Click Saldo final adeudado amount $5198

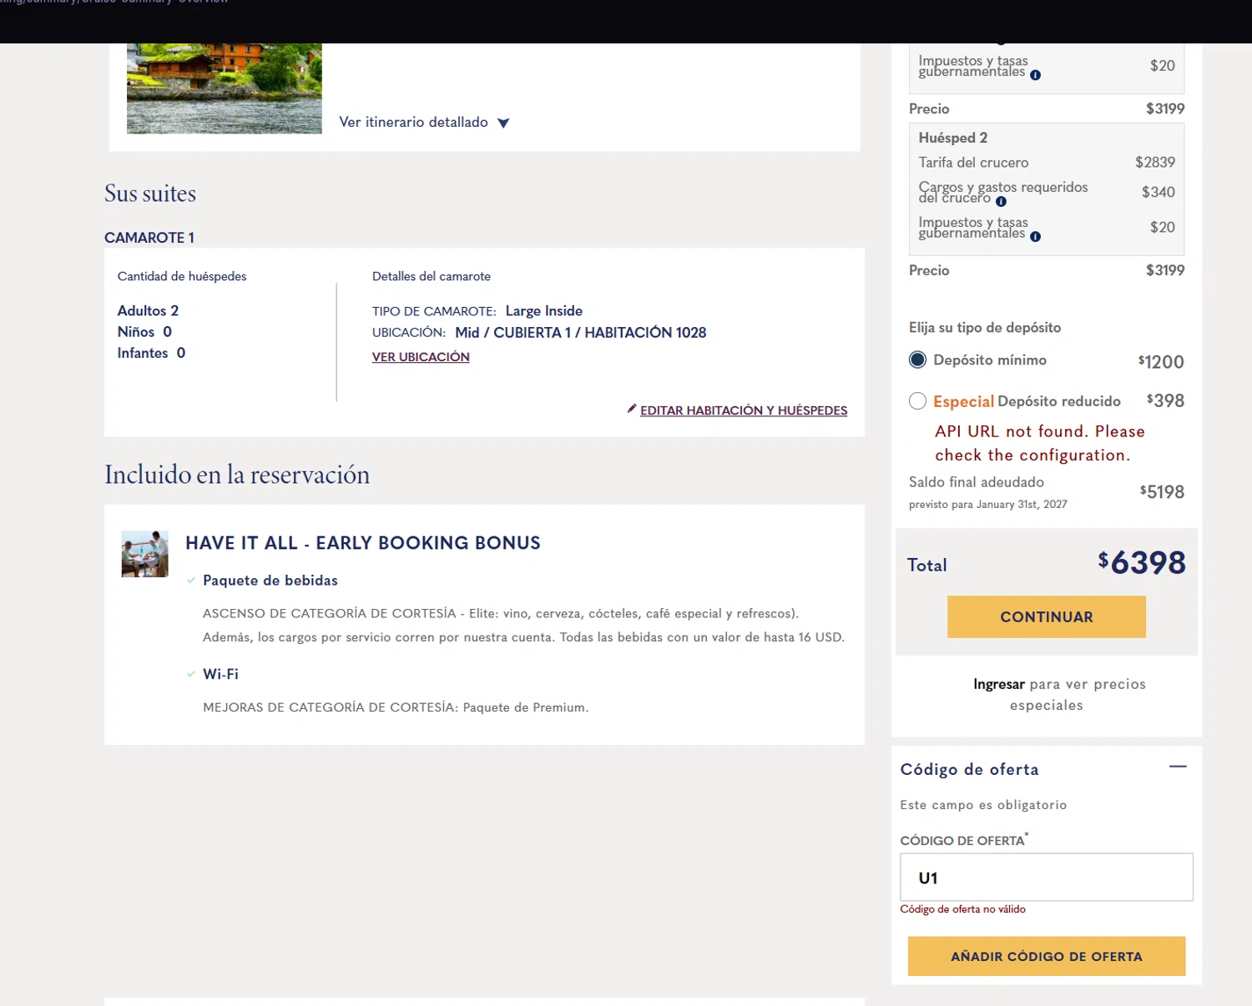(x=1162, y=491)
